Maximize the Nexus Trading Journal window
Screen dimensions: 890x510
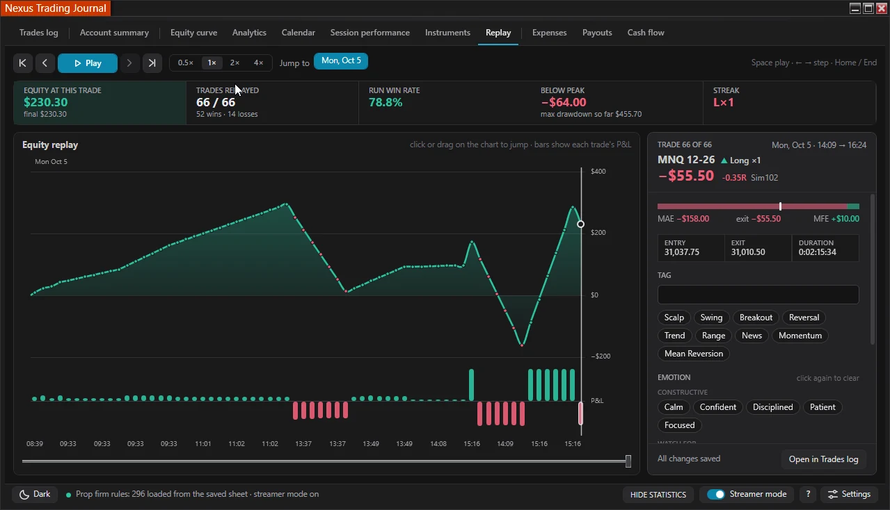click(868, 8)
